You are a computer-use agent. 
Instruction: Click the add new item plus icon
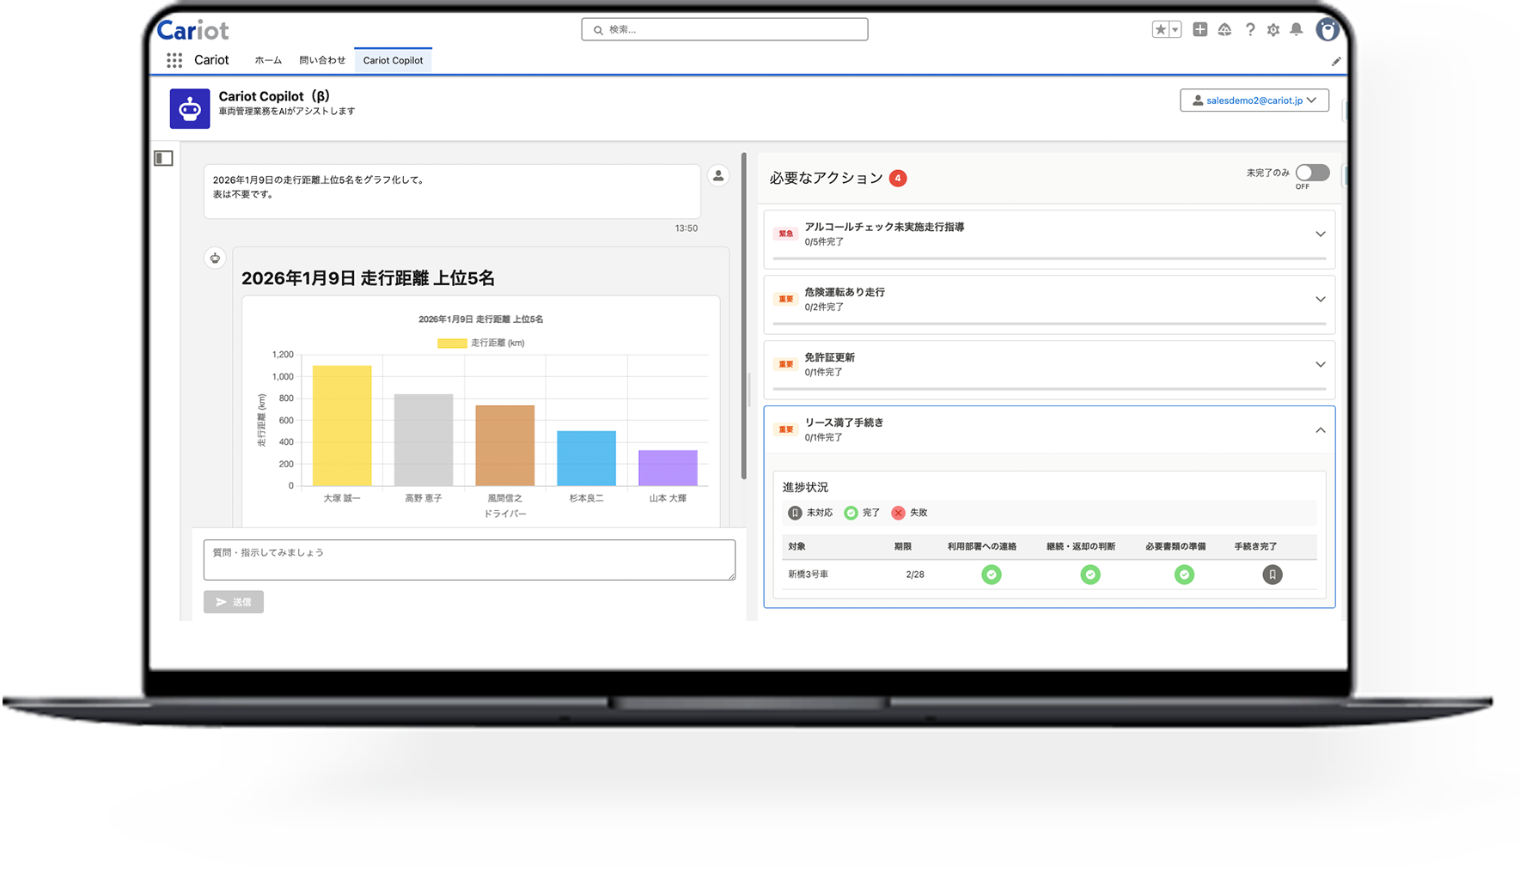(x=1200, y=29)
